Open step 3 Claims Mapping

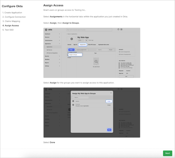click(x=11, y=21)
